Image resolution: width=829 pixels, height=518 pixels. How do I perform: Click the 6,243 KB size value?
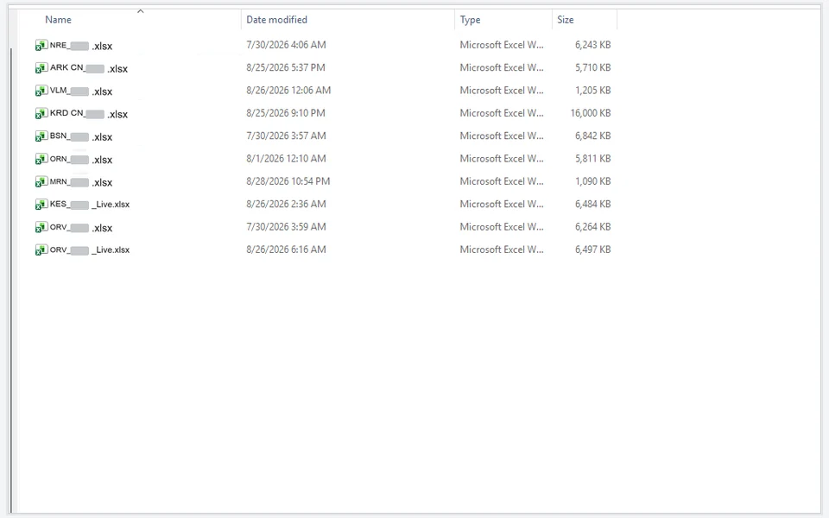[x=592, y=45]
